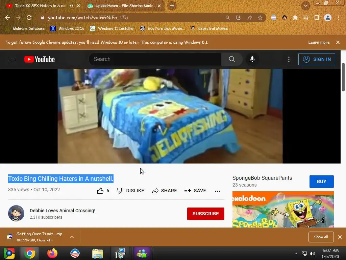Click SAVE to playlist button
This screenshot has width=346, height=260.
click(x=195, y=191)
